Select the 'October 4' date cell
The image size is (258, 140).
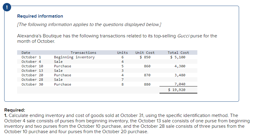point(31,62)
